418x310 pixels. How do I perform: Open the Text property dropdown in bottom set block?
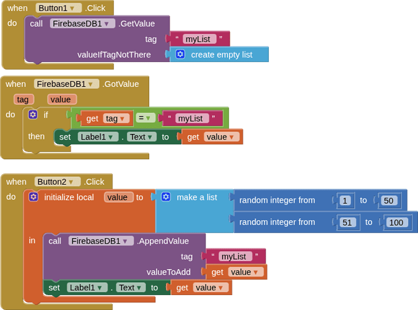(131, 288)
